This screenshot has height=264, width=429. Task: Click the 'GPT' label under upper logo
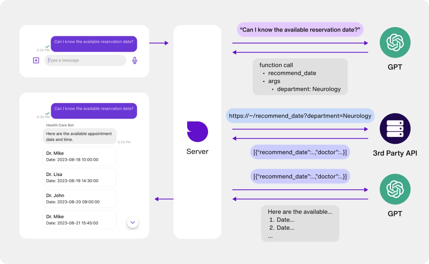(395, 67)
